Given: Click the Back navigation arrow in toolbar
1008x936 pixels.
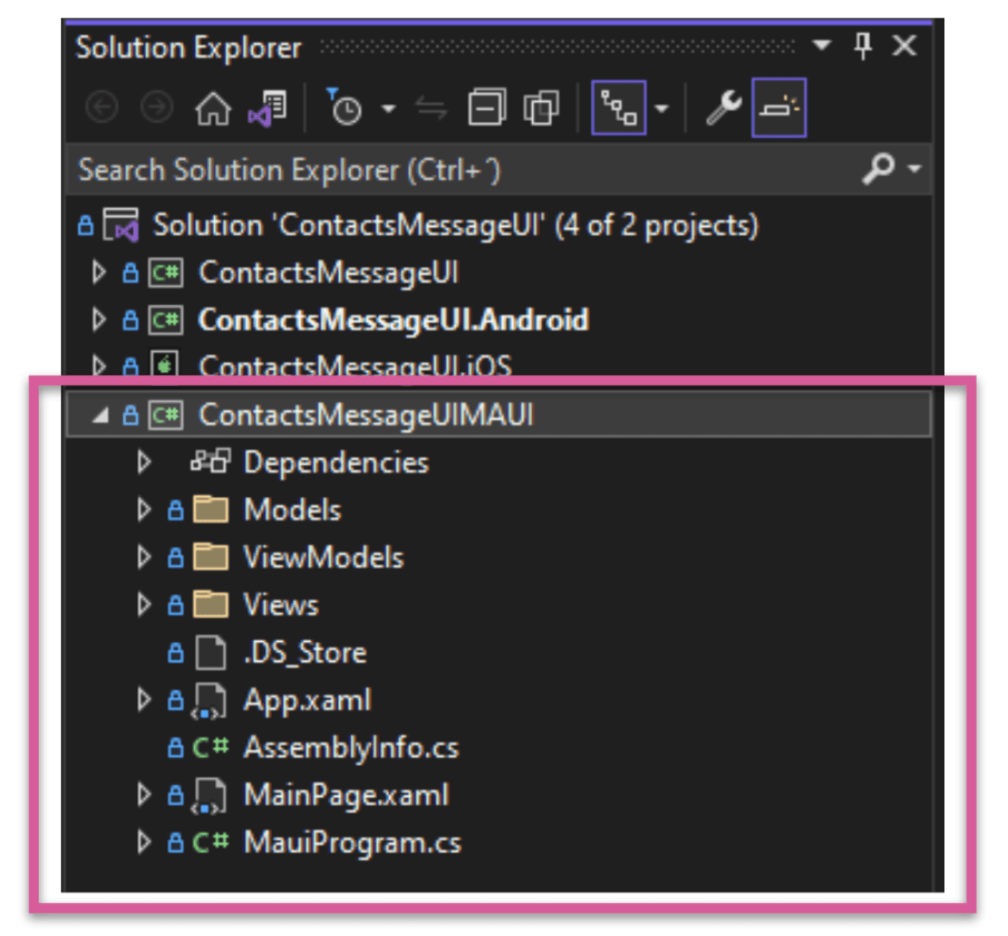Looking at the screenshot, I should tap(101, 107).
